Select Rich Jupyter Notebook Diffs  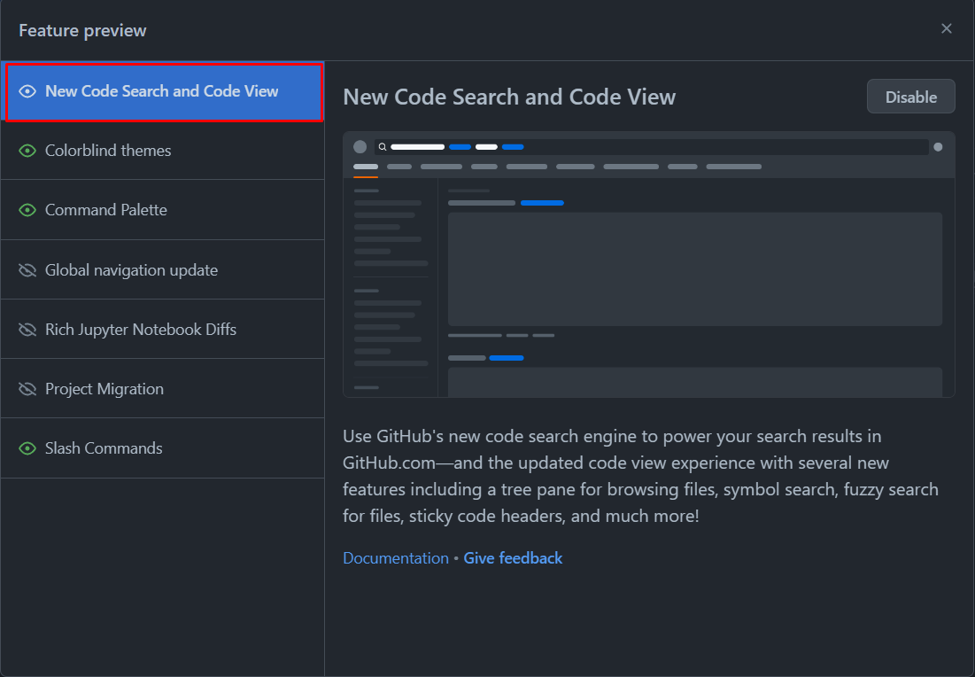click(x=162, y=329)
